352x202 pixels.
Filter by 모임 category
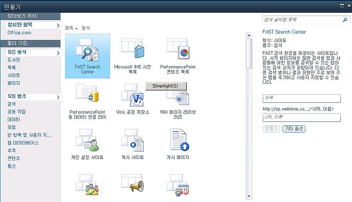12,127
